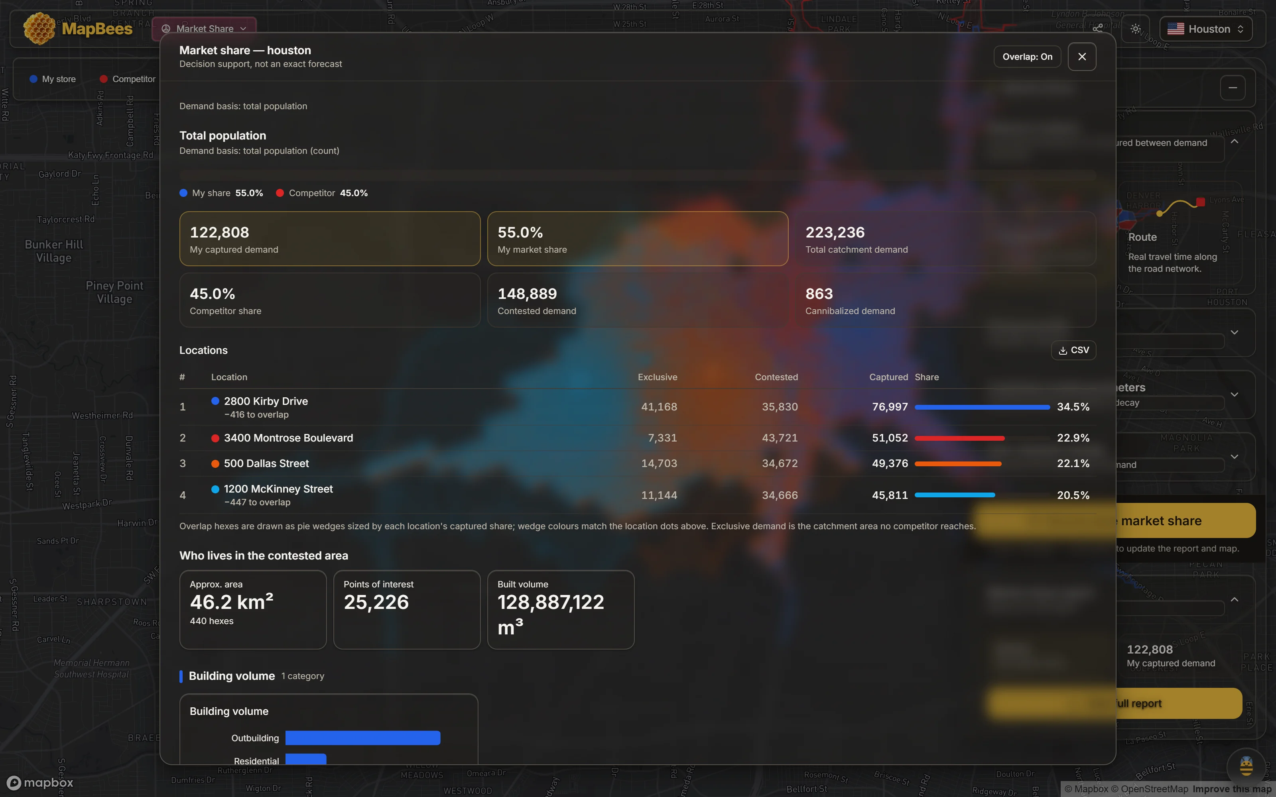Click the Competitor share 45.0% card
Viewport: 1276px width, 797px height.
329,300
